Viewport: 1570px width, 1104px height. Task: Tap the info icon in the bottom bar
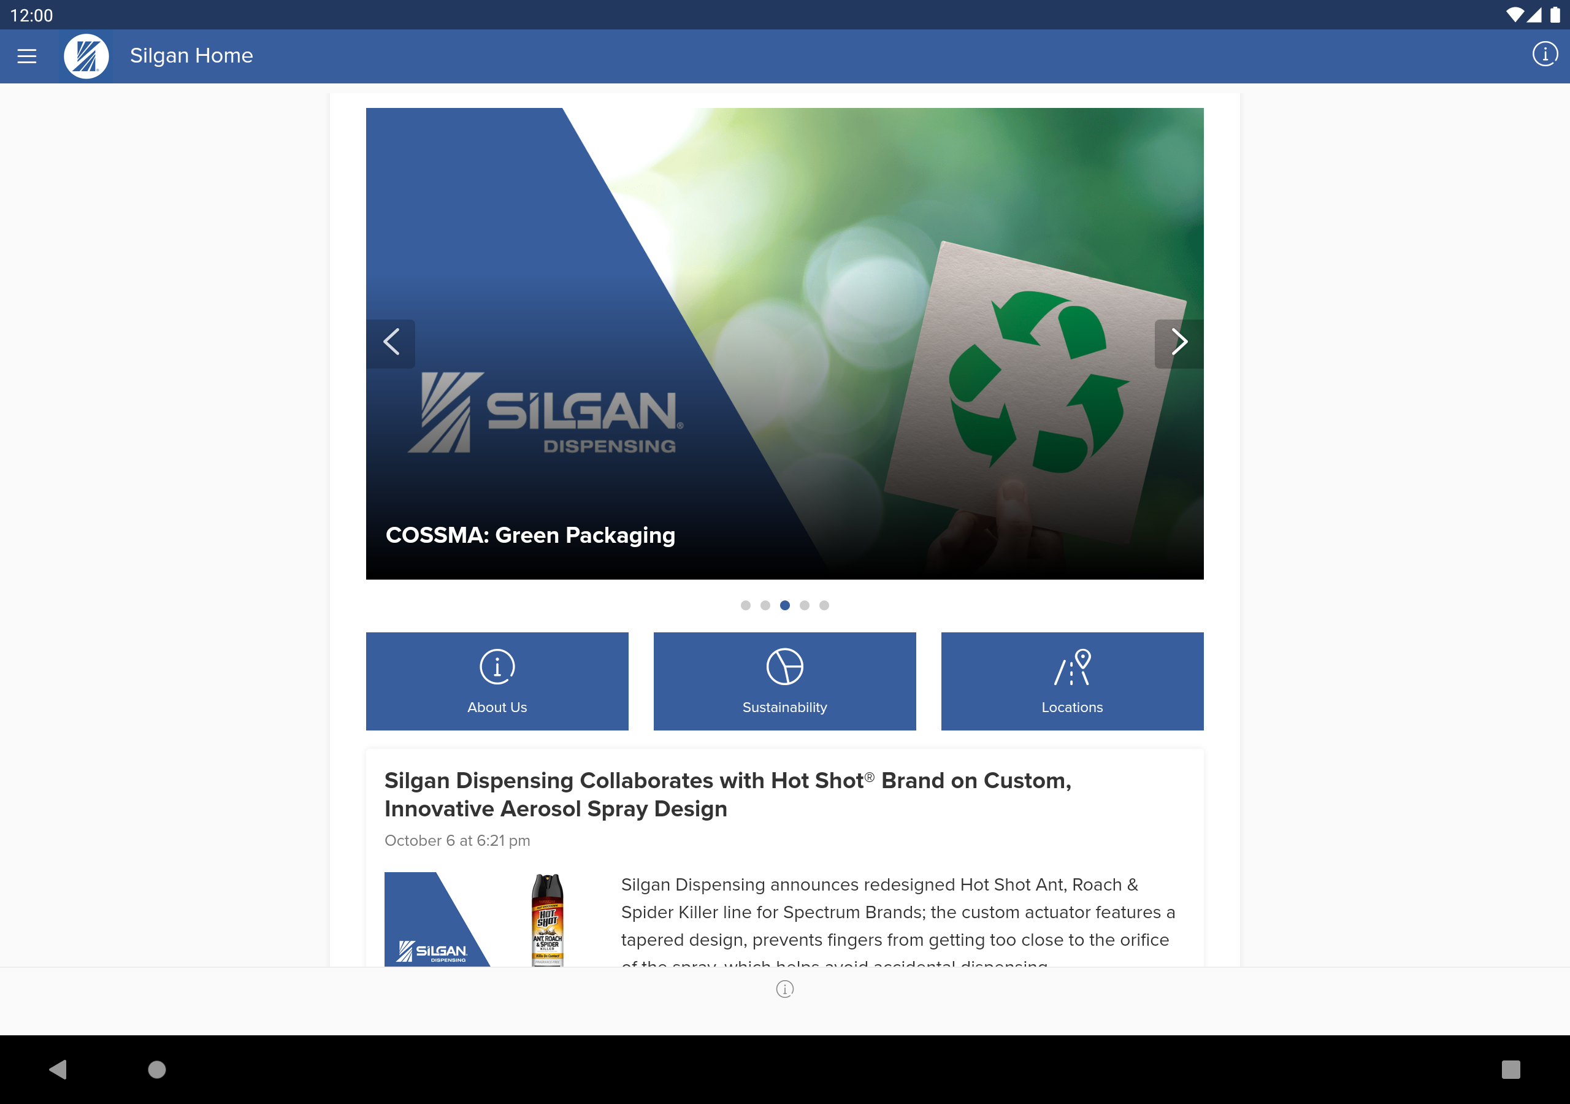click(x=785, y=989)
